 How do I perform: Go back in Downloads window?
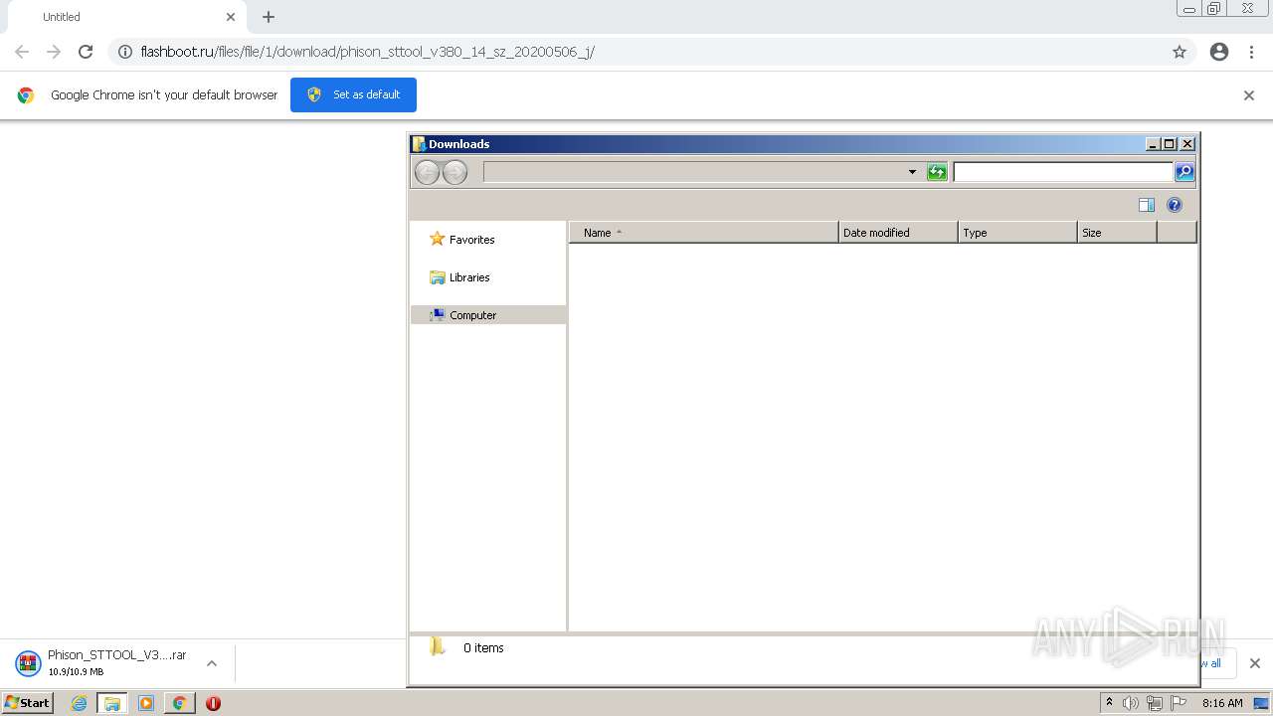427,172
